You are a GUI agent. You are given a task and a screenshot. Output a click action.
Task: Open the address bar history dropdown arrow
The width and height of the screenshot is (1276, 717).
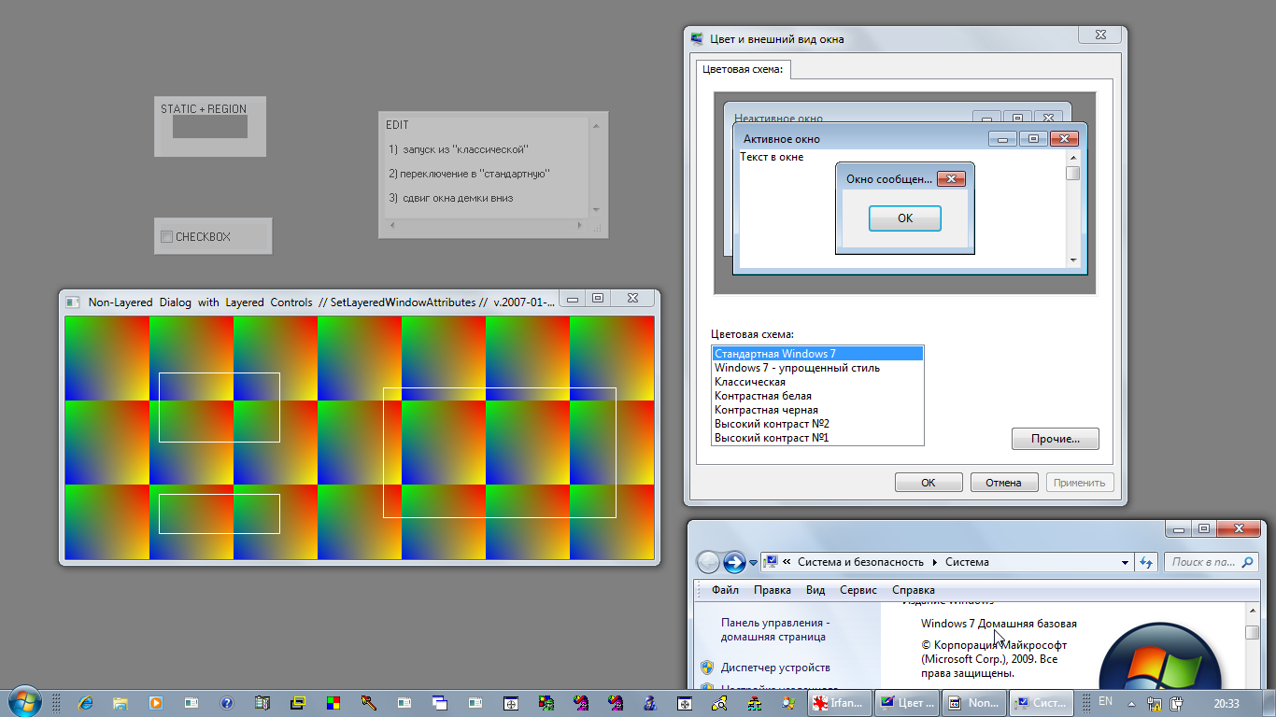pos(1125,563)
